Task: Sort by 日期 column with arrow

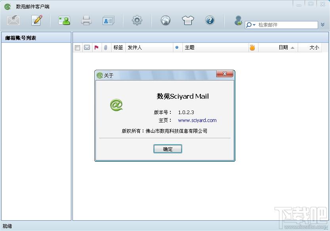Action: (x=278, y=48)
